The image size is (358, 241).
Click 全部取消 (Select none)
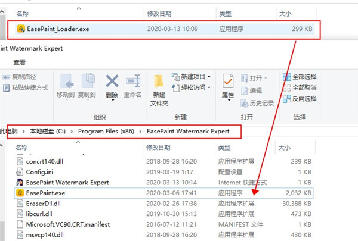click(x=300, y=87)
